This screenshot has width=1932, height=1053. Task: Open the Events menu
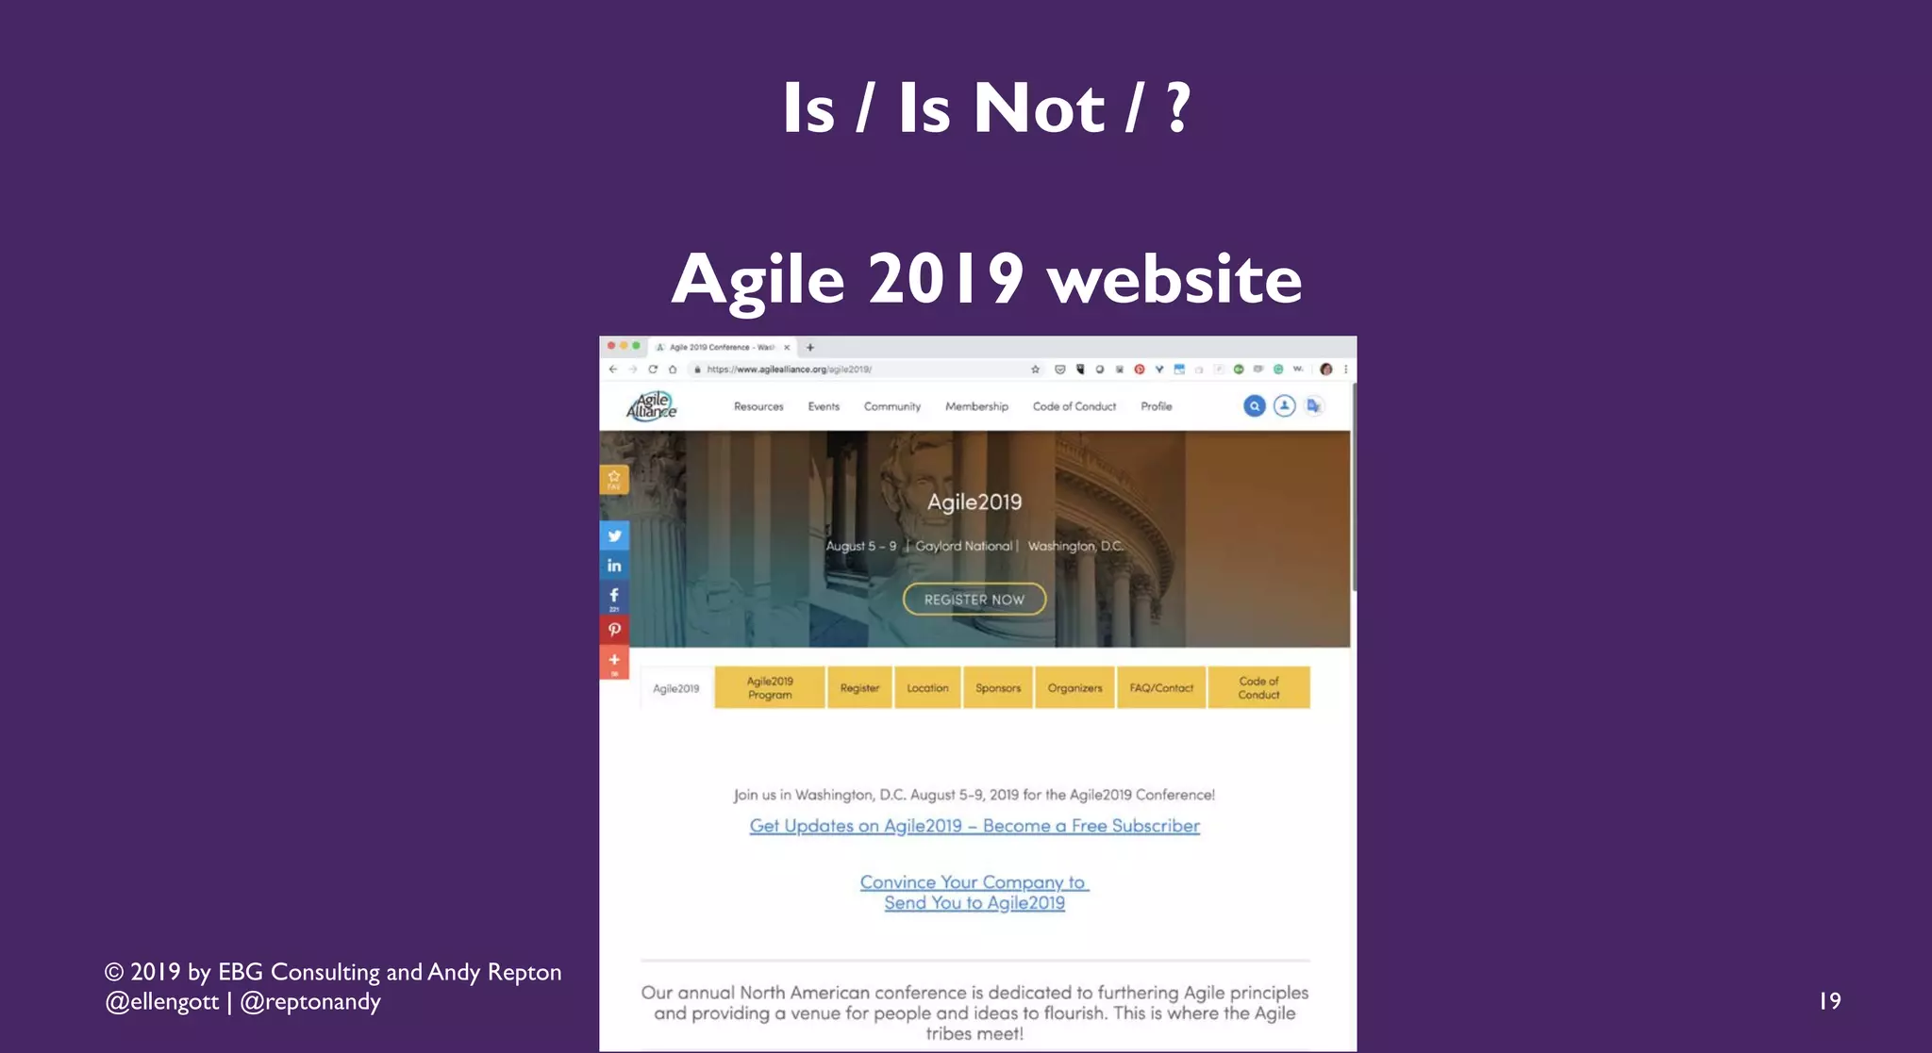[824, 406]
